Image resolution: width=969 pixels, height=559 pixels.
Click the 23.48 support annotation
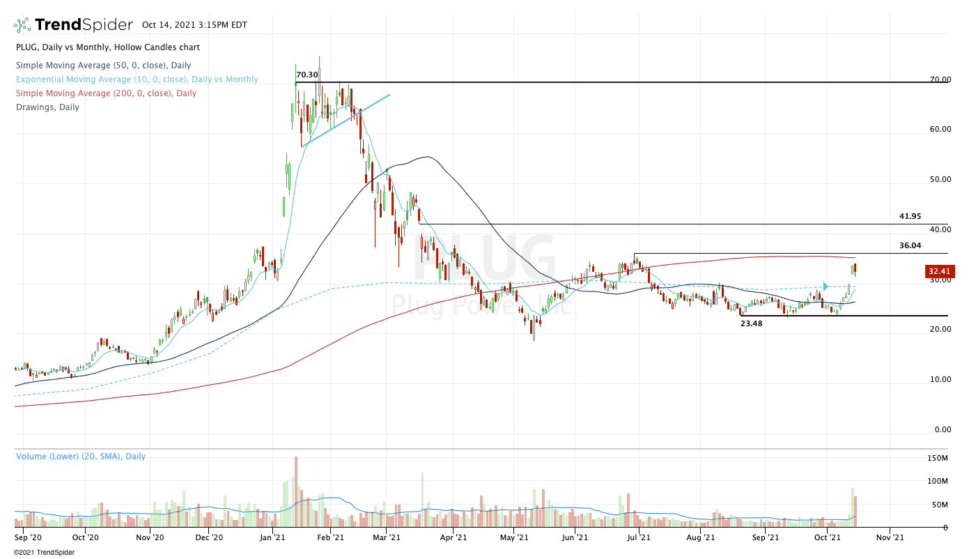(752, 323)
